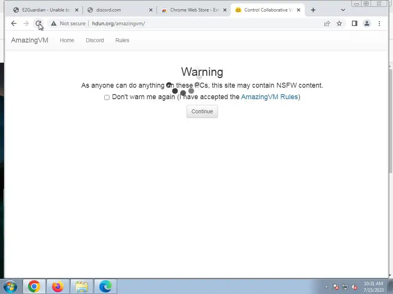Screen dimensions: 393x294
Task: Launch Firefox from the taskbar
Action: tap(58, 286)
